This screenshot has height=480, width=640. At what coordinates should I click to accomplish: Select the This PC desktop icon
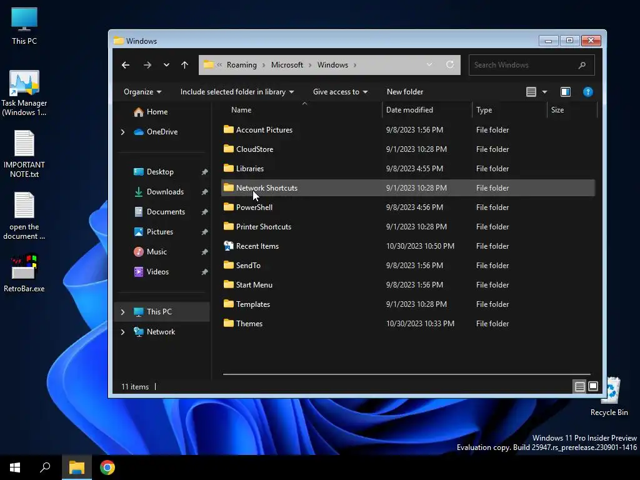(x=24, y=26)
